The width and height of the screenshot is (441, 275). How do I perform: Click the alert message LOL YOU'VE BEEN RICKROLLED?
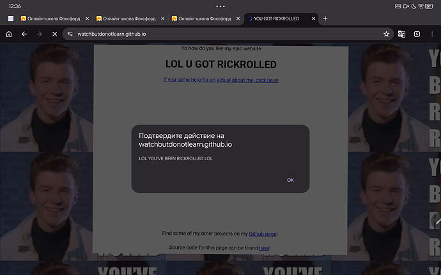[176, 158]
